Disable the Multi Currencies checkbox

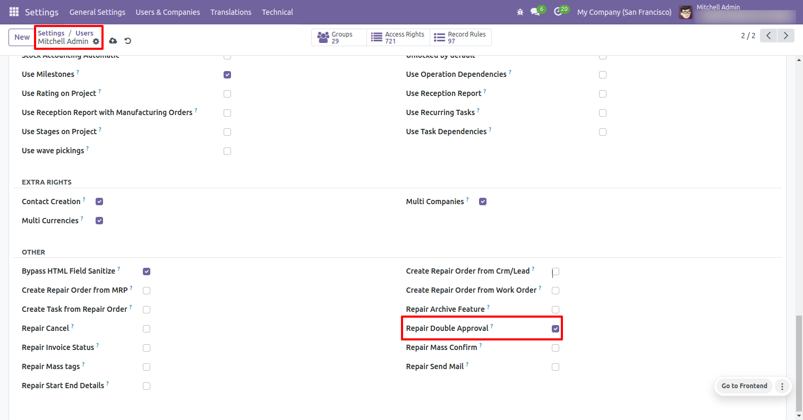99,221
